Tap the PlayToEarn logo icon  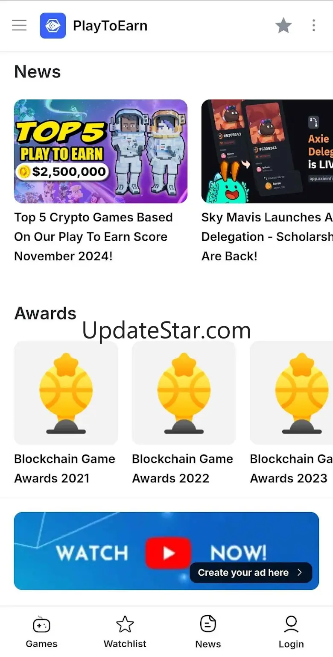pos(53,26)
